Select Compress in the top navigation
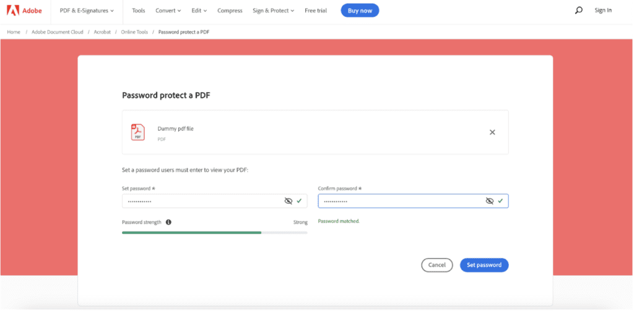 point(230,11)
